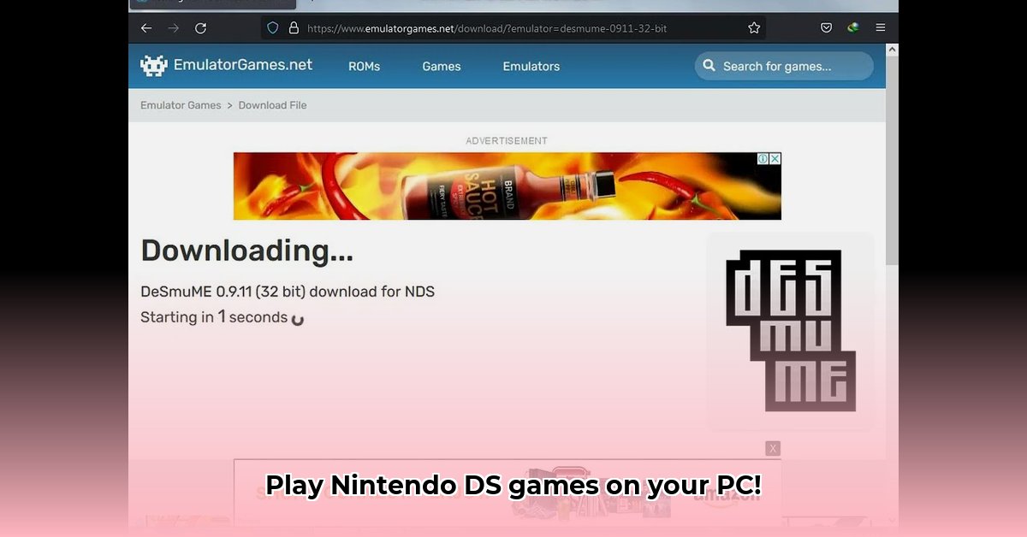Click inside the Search for games field

click(x=783, y=66)
